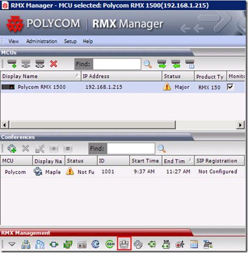
Task: Click the Add MCU icon with green plus
Action: [x=12, y=64]
